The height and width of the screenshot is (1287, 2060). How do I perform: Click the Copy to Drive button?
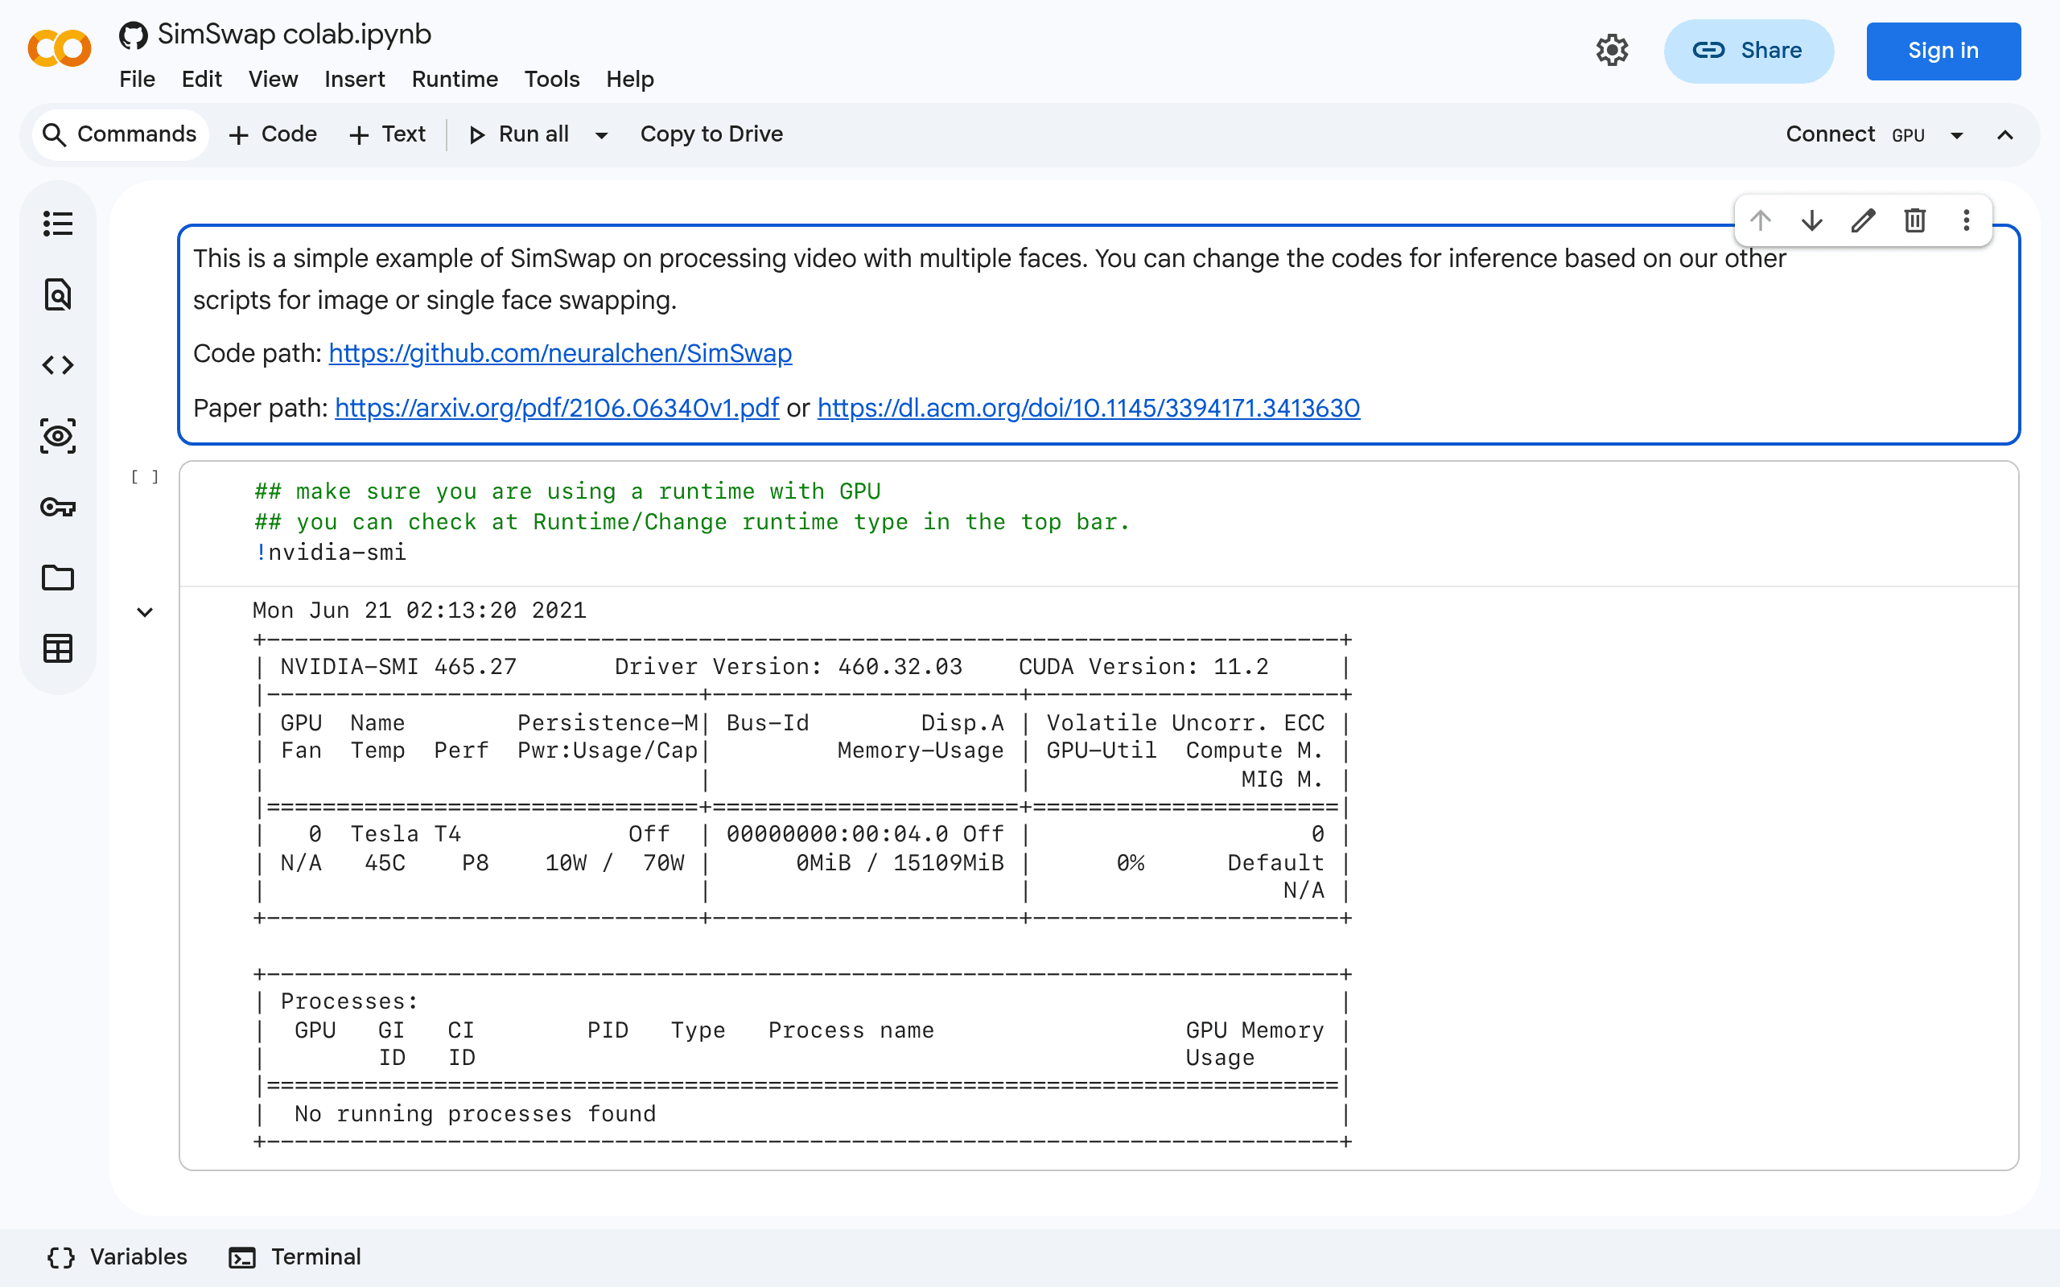[x=711, y=134]
